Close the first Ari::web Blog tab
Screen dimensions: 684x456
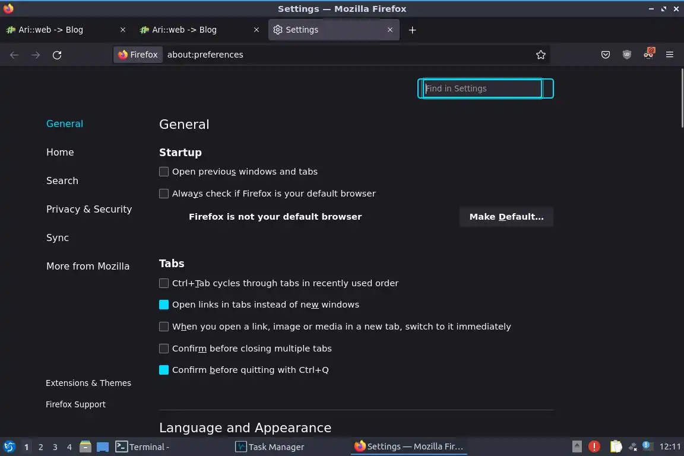tap(123, 30)
